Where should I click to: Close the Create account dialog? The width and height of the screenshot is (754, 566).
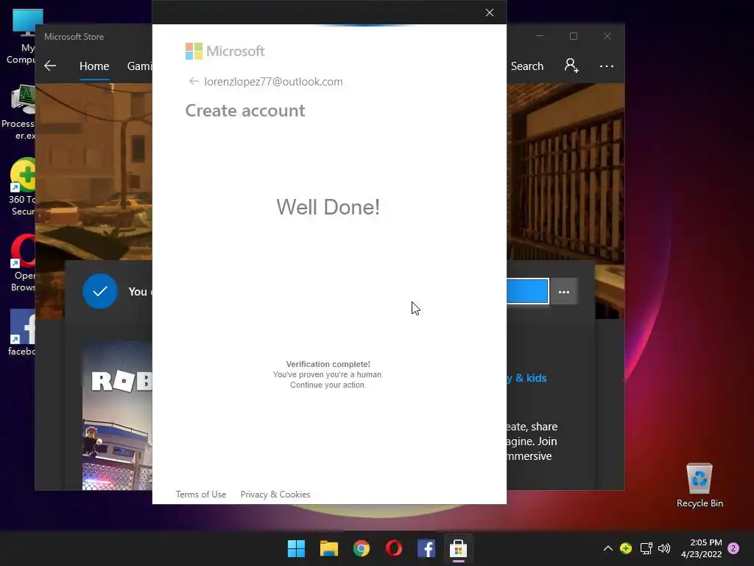coord(490,13)
